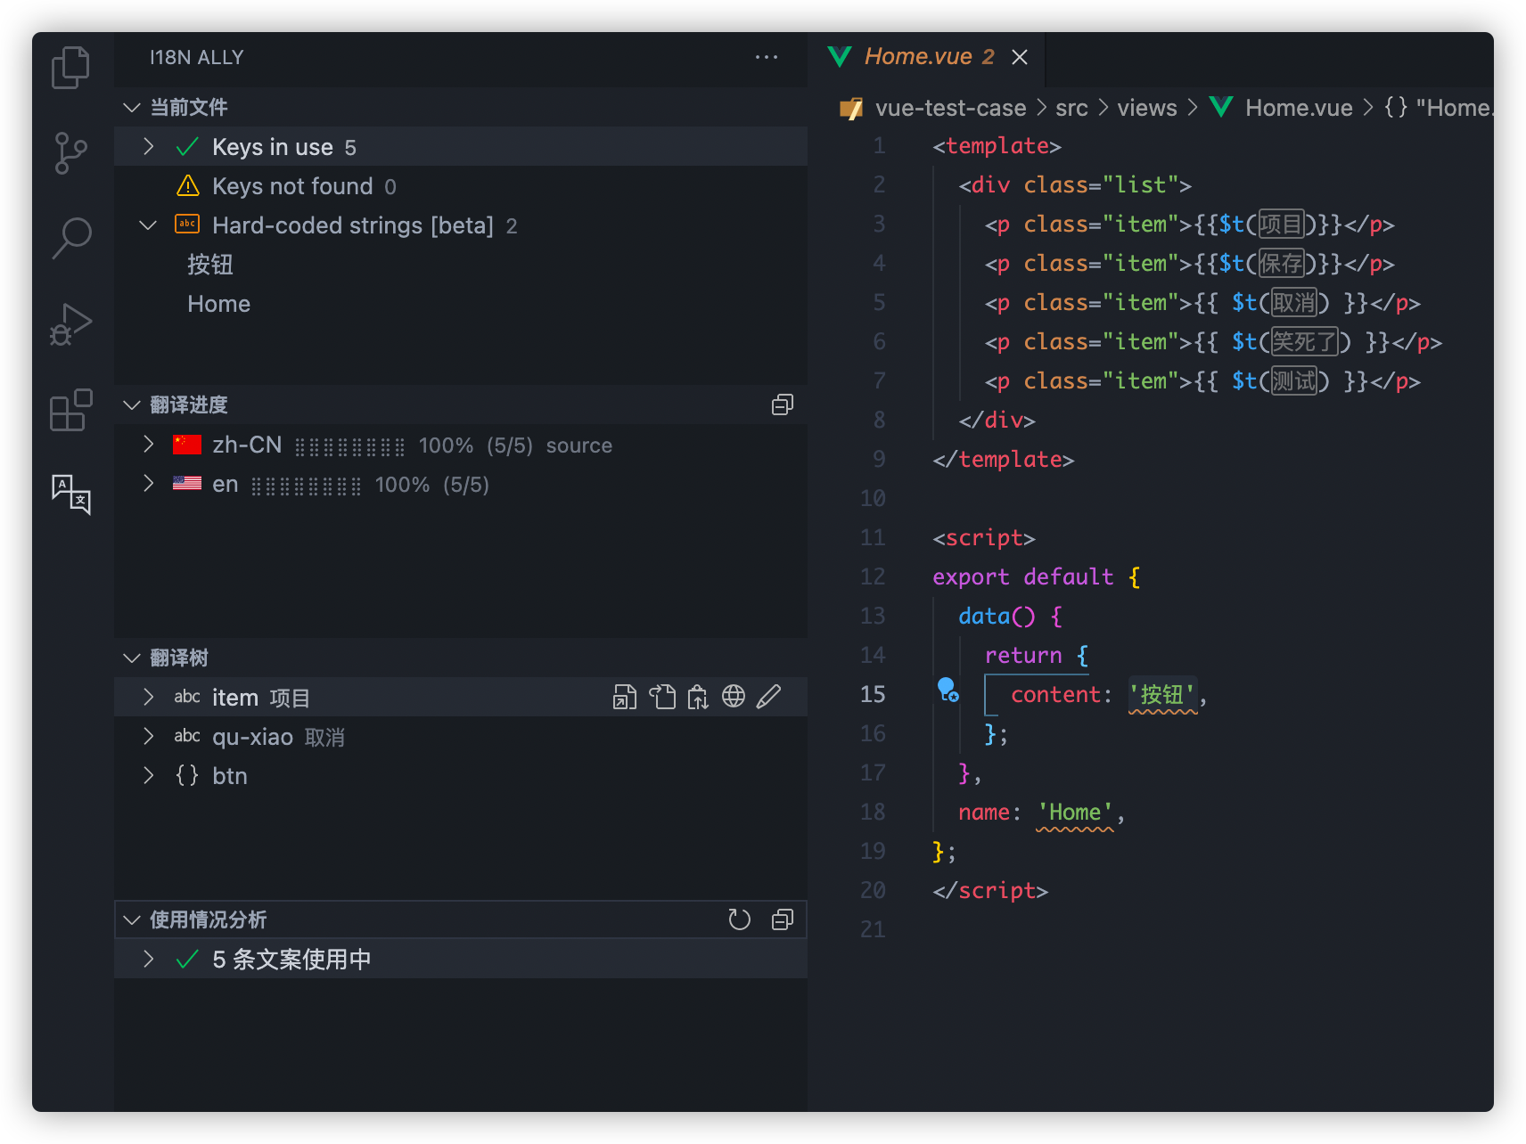Click 'export default' on line 12
The image size is (1526, 1144).
click(x=1023, y=577)
